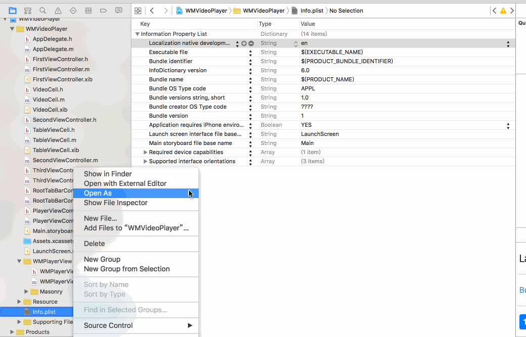Open the Source Control submenu
Screen dimensions: 526x337
point(136,325)
